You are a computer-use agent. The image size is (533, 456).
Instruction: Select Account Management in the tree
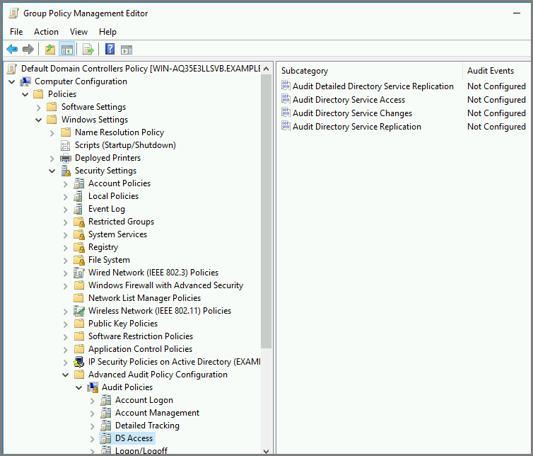pyautogui.click(x=157, y=413)
